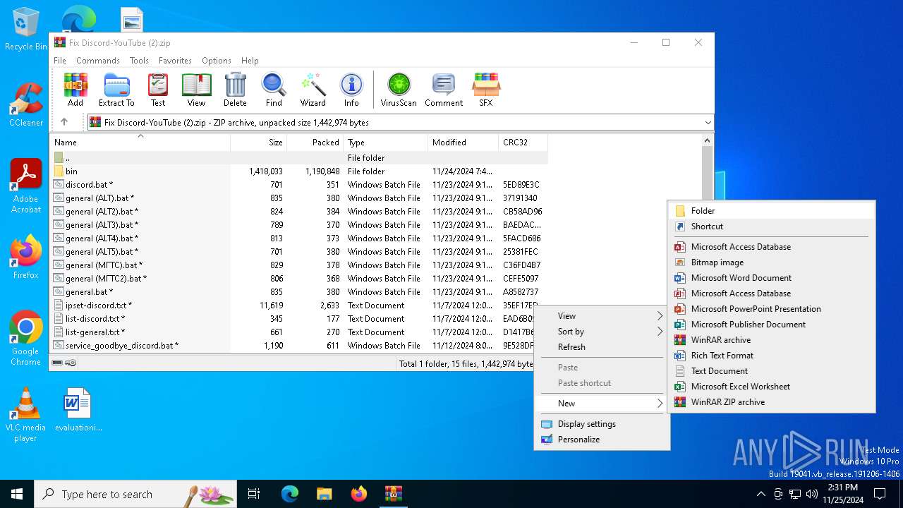Click Firefox icon in taskbar

(x=359, y=494)
